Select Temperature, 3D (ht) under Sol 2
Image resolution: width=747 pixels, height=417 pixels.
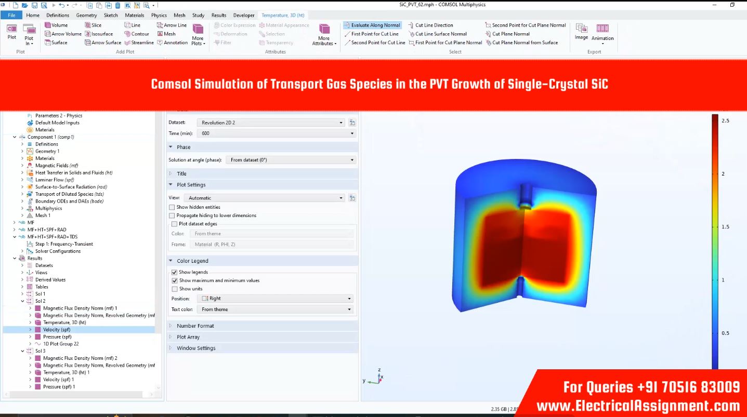point(64,322)
